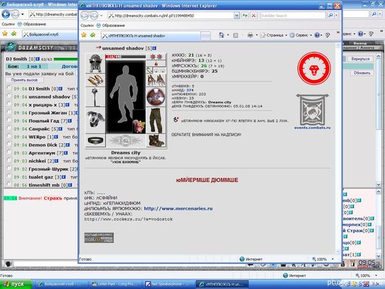385x289 pixels.
Task: Click the clawed gloves equipment slot
Action: [x=156, y=80]
